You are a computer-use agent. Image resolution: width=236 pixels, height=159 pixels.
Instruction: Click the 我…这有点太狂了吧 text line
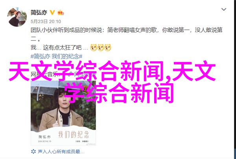[x=59, y=48]
